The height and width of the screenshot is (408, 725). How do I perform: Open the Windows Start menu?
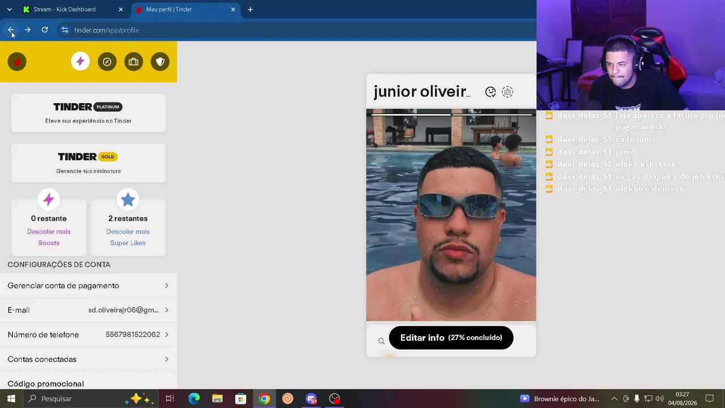coord(11,399)
